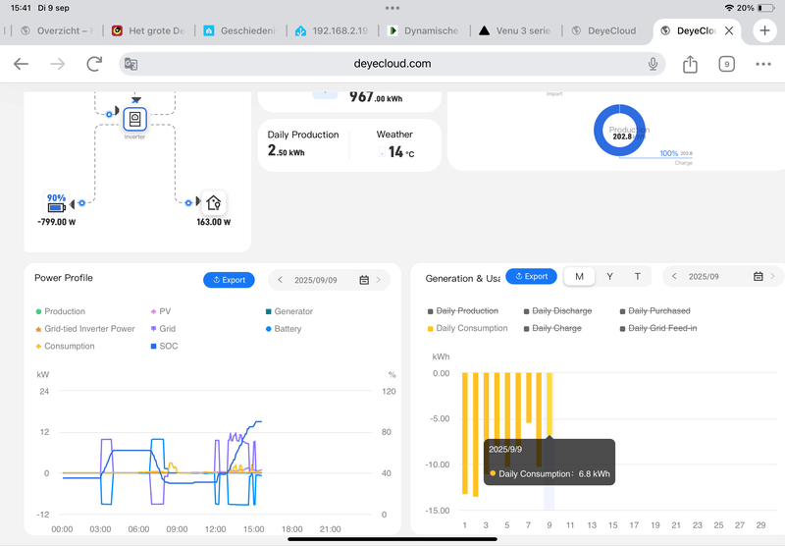Close the active DeyeCloud tab
This screenshot has height=546, width=785.
[x=729, y=30]
